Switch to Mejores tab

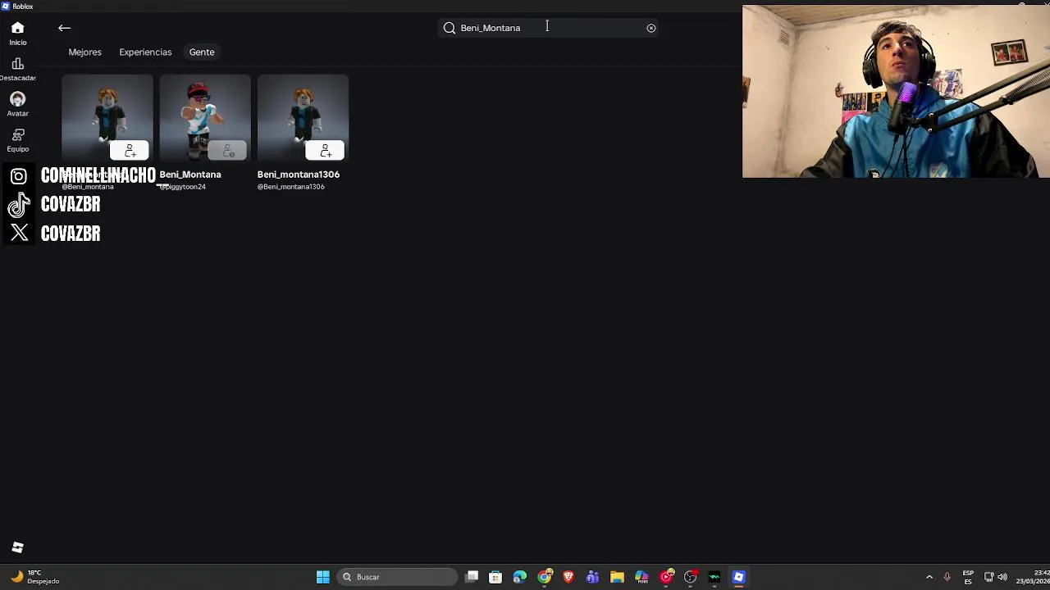coord(85,52)
